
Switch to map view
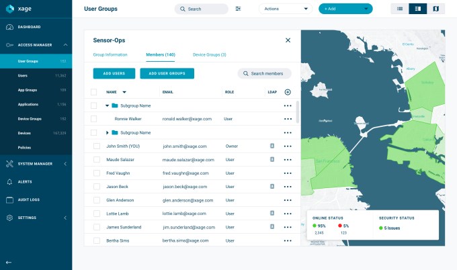(435, 9)
